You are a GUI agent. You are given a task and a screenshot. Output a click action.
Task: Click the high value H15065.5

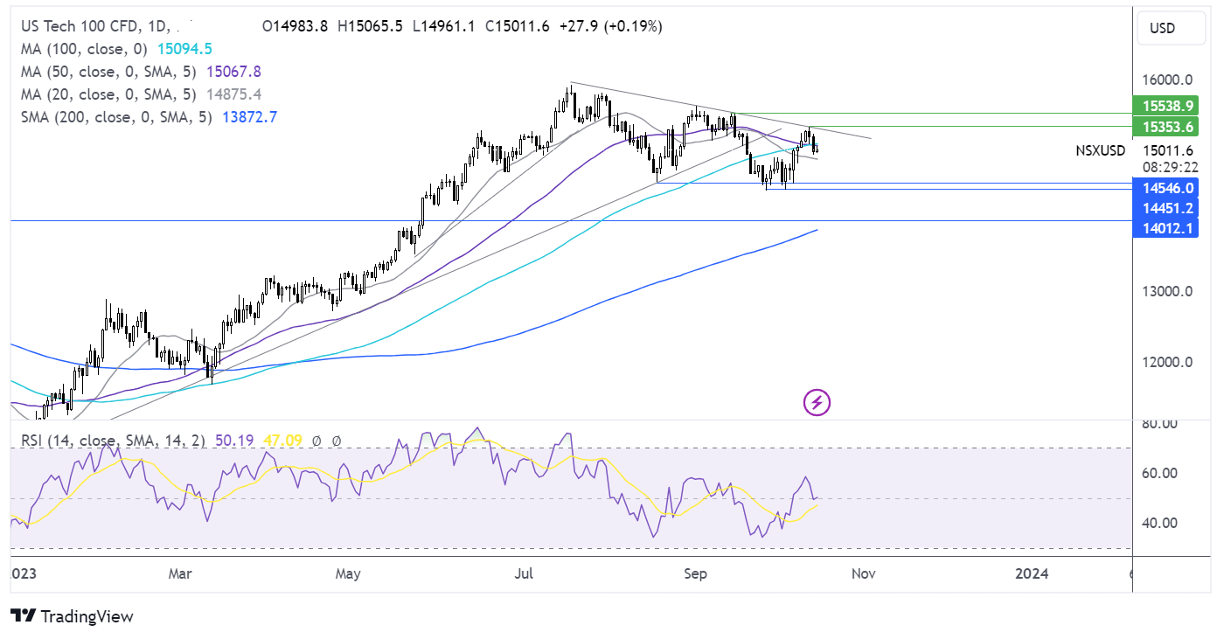coord(370,26)
